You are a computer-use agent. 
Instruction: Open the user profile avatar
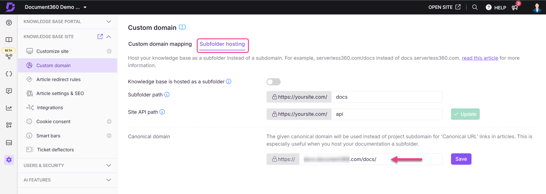[x=537, y=7]
